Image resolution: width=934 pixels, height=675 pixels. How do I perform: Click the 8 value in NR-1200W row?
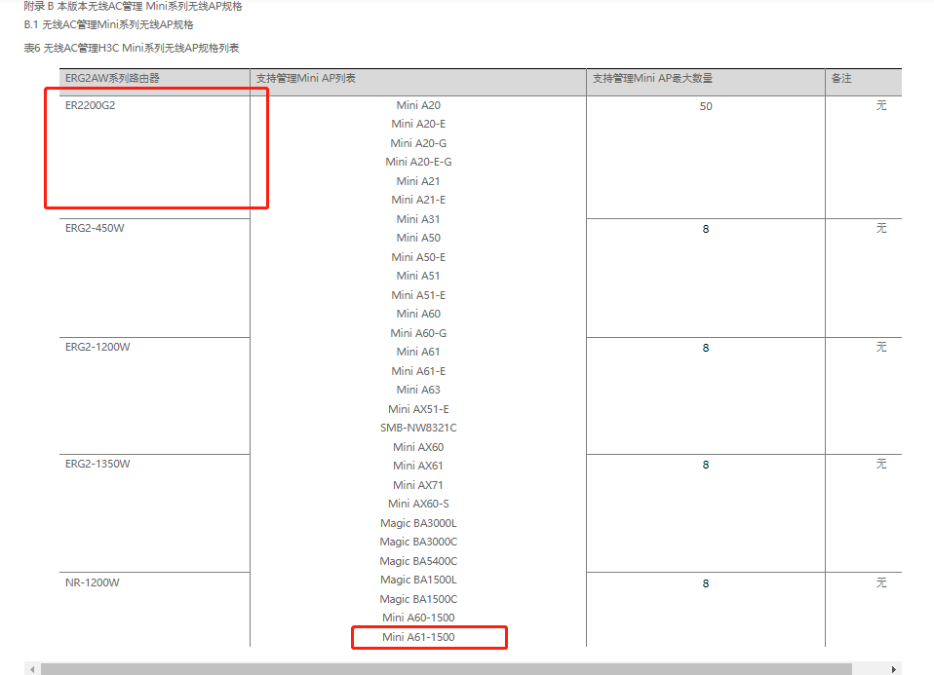(706, 584)
